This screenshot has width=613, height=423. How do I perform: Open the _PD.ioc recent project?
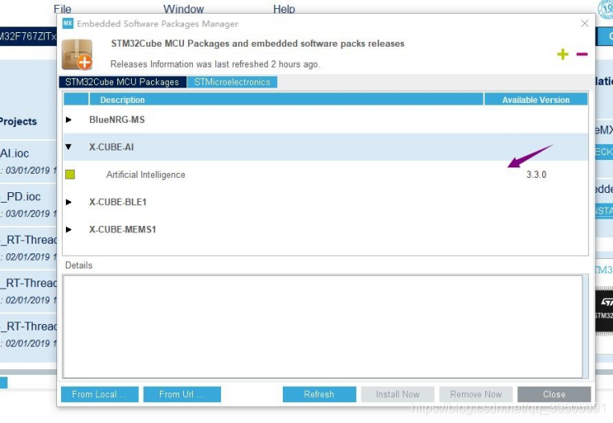(x=20, y=196)
